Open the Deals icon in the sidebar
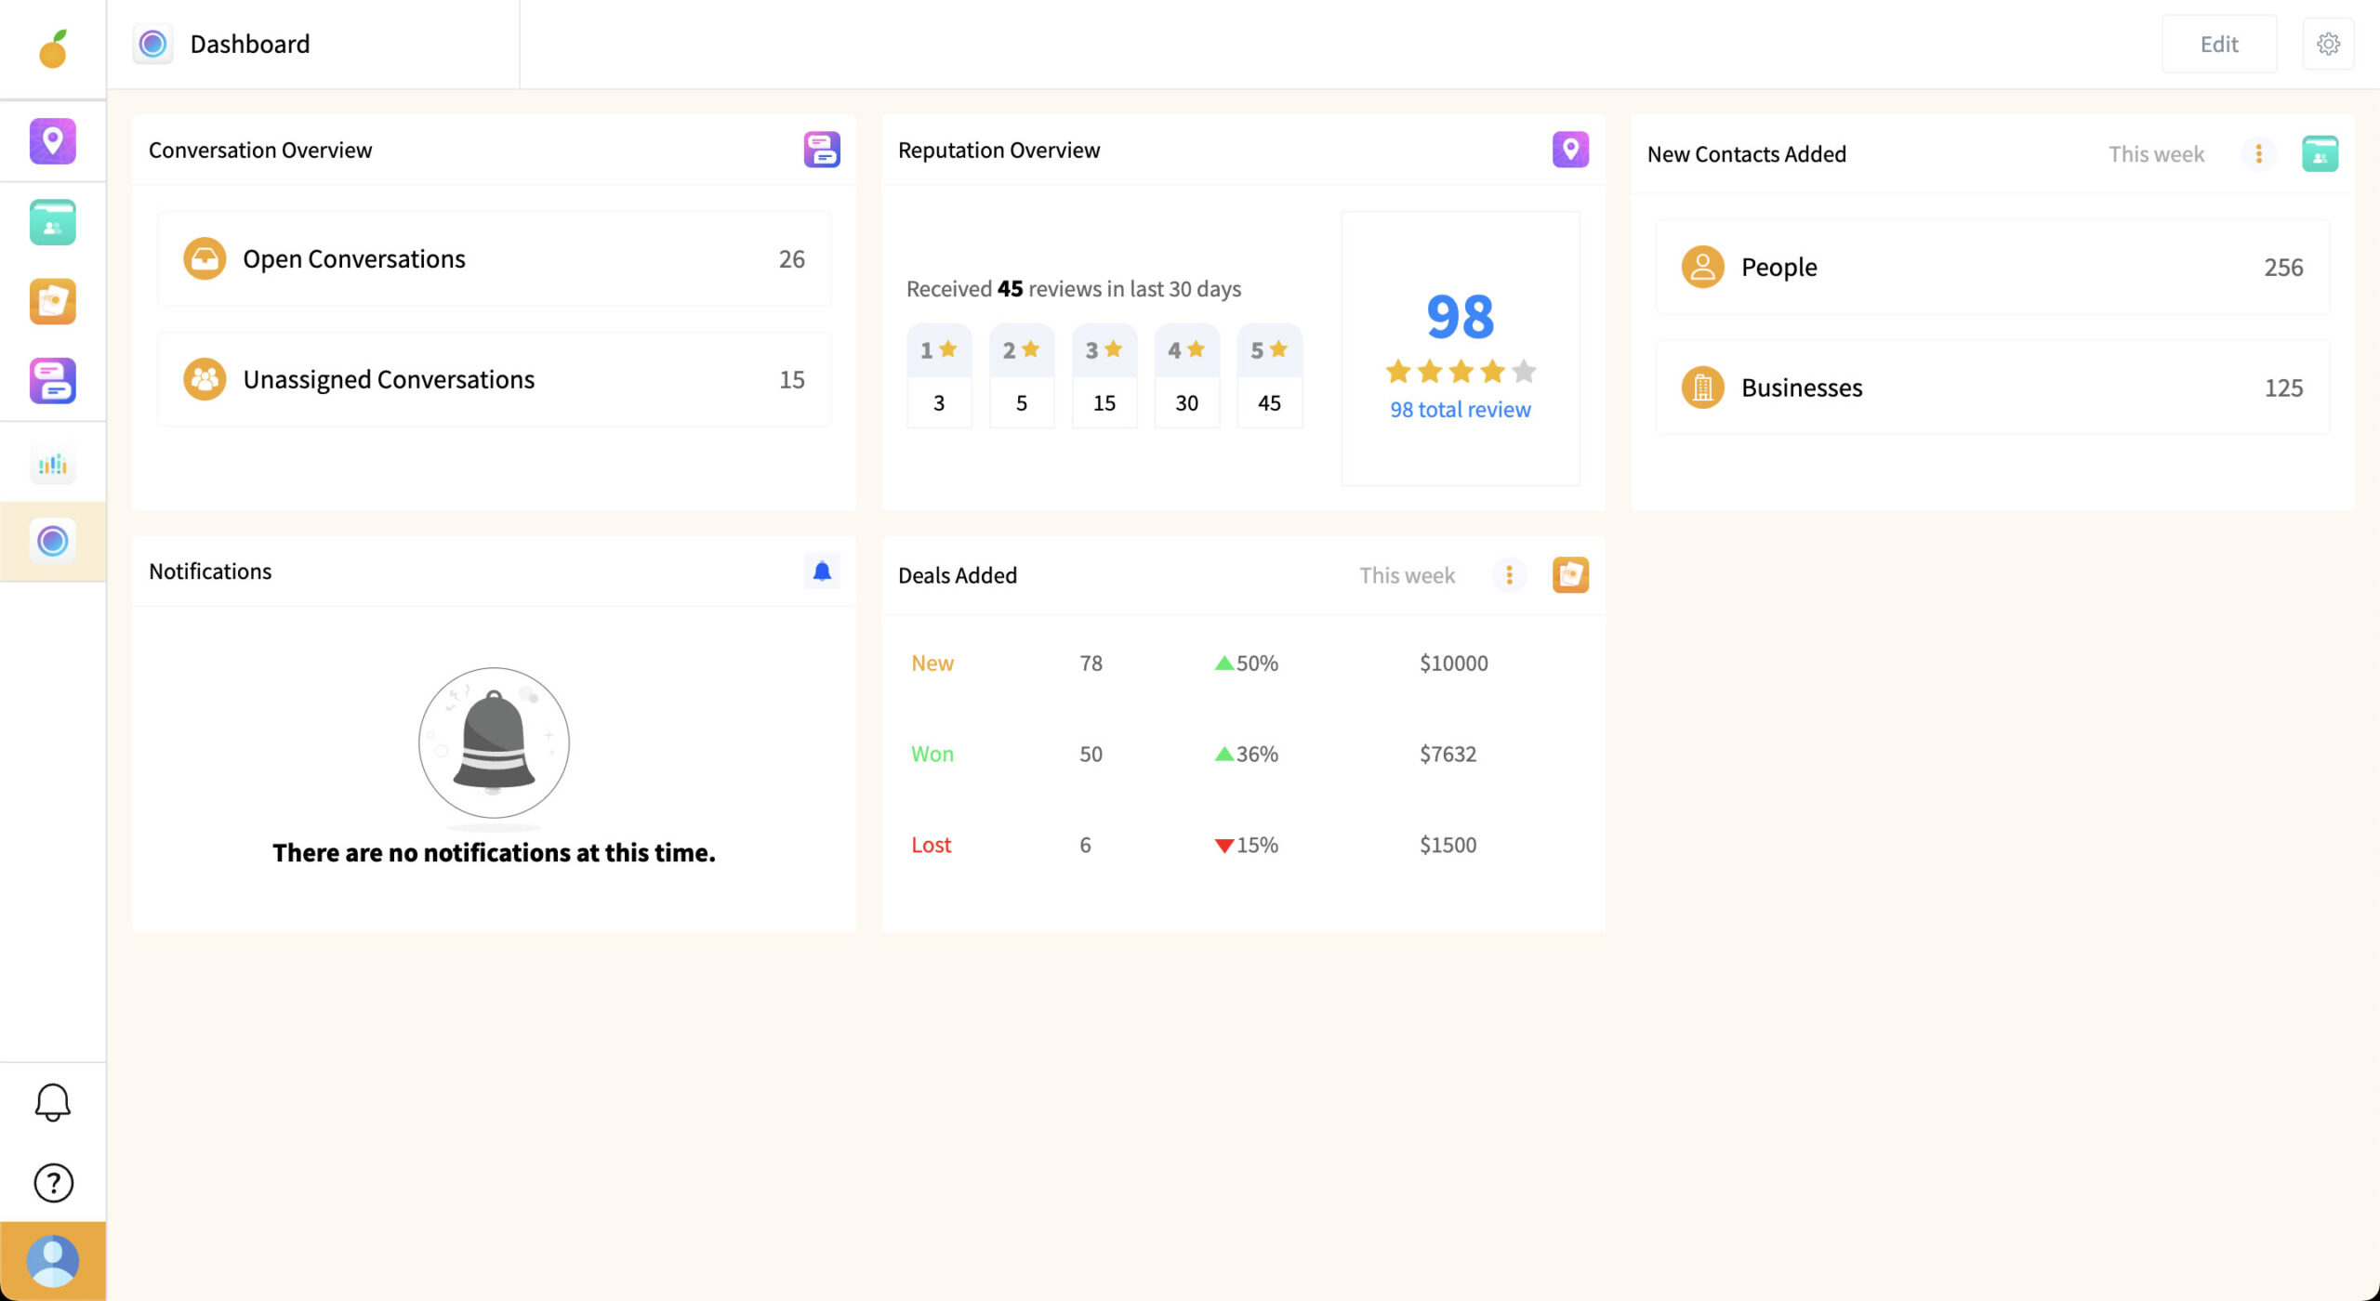Viewport: 2380px width, 1301px height. (52, 302)
